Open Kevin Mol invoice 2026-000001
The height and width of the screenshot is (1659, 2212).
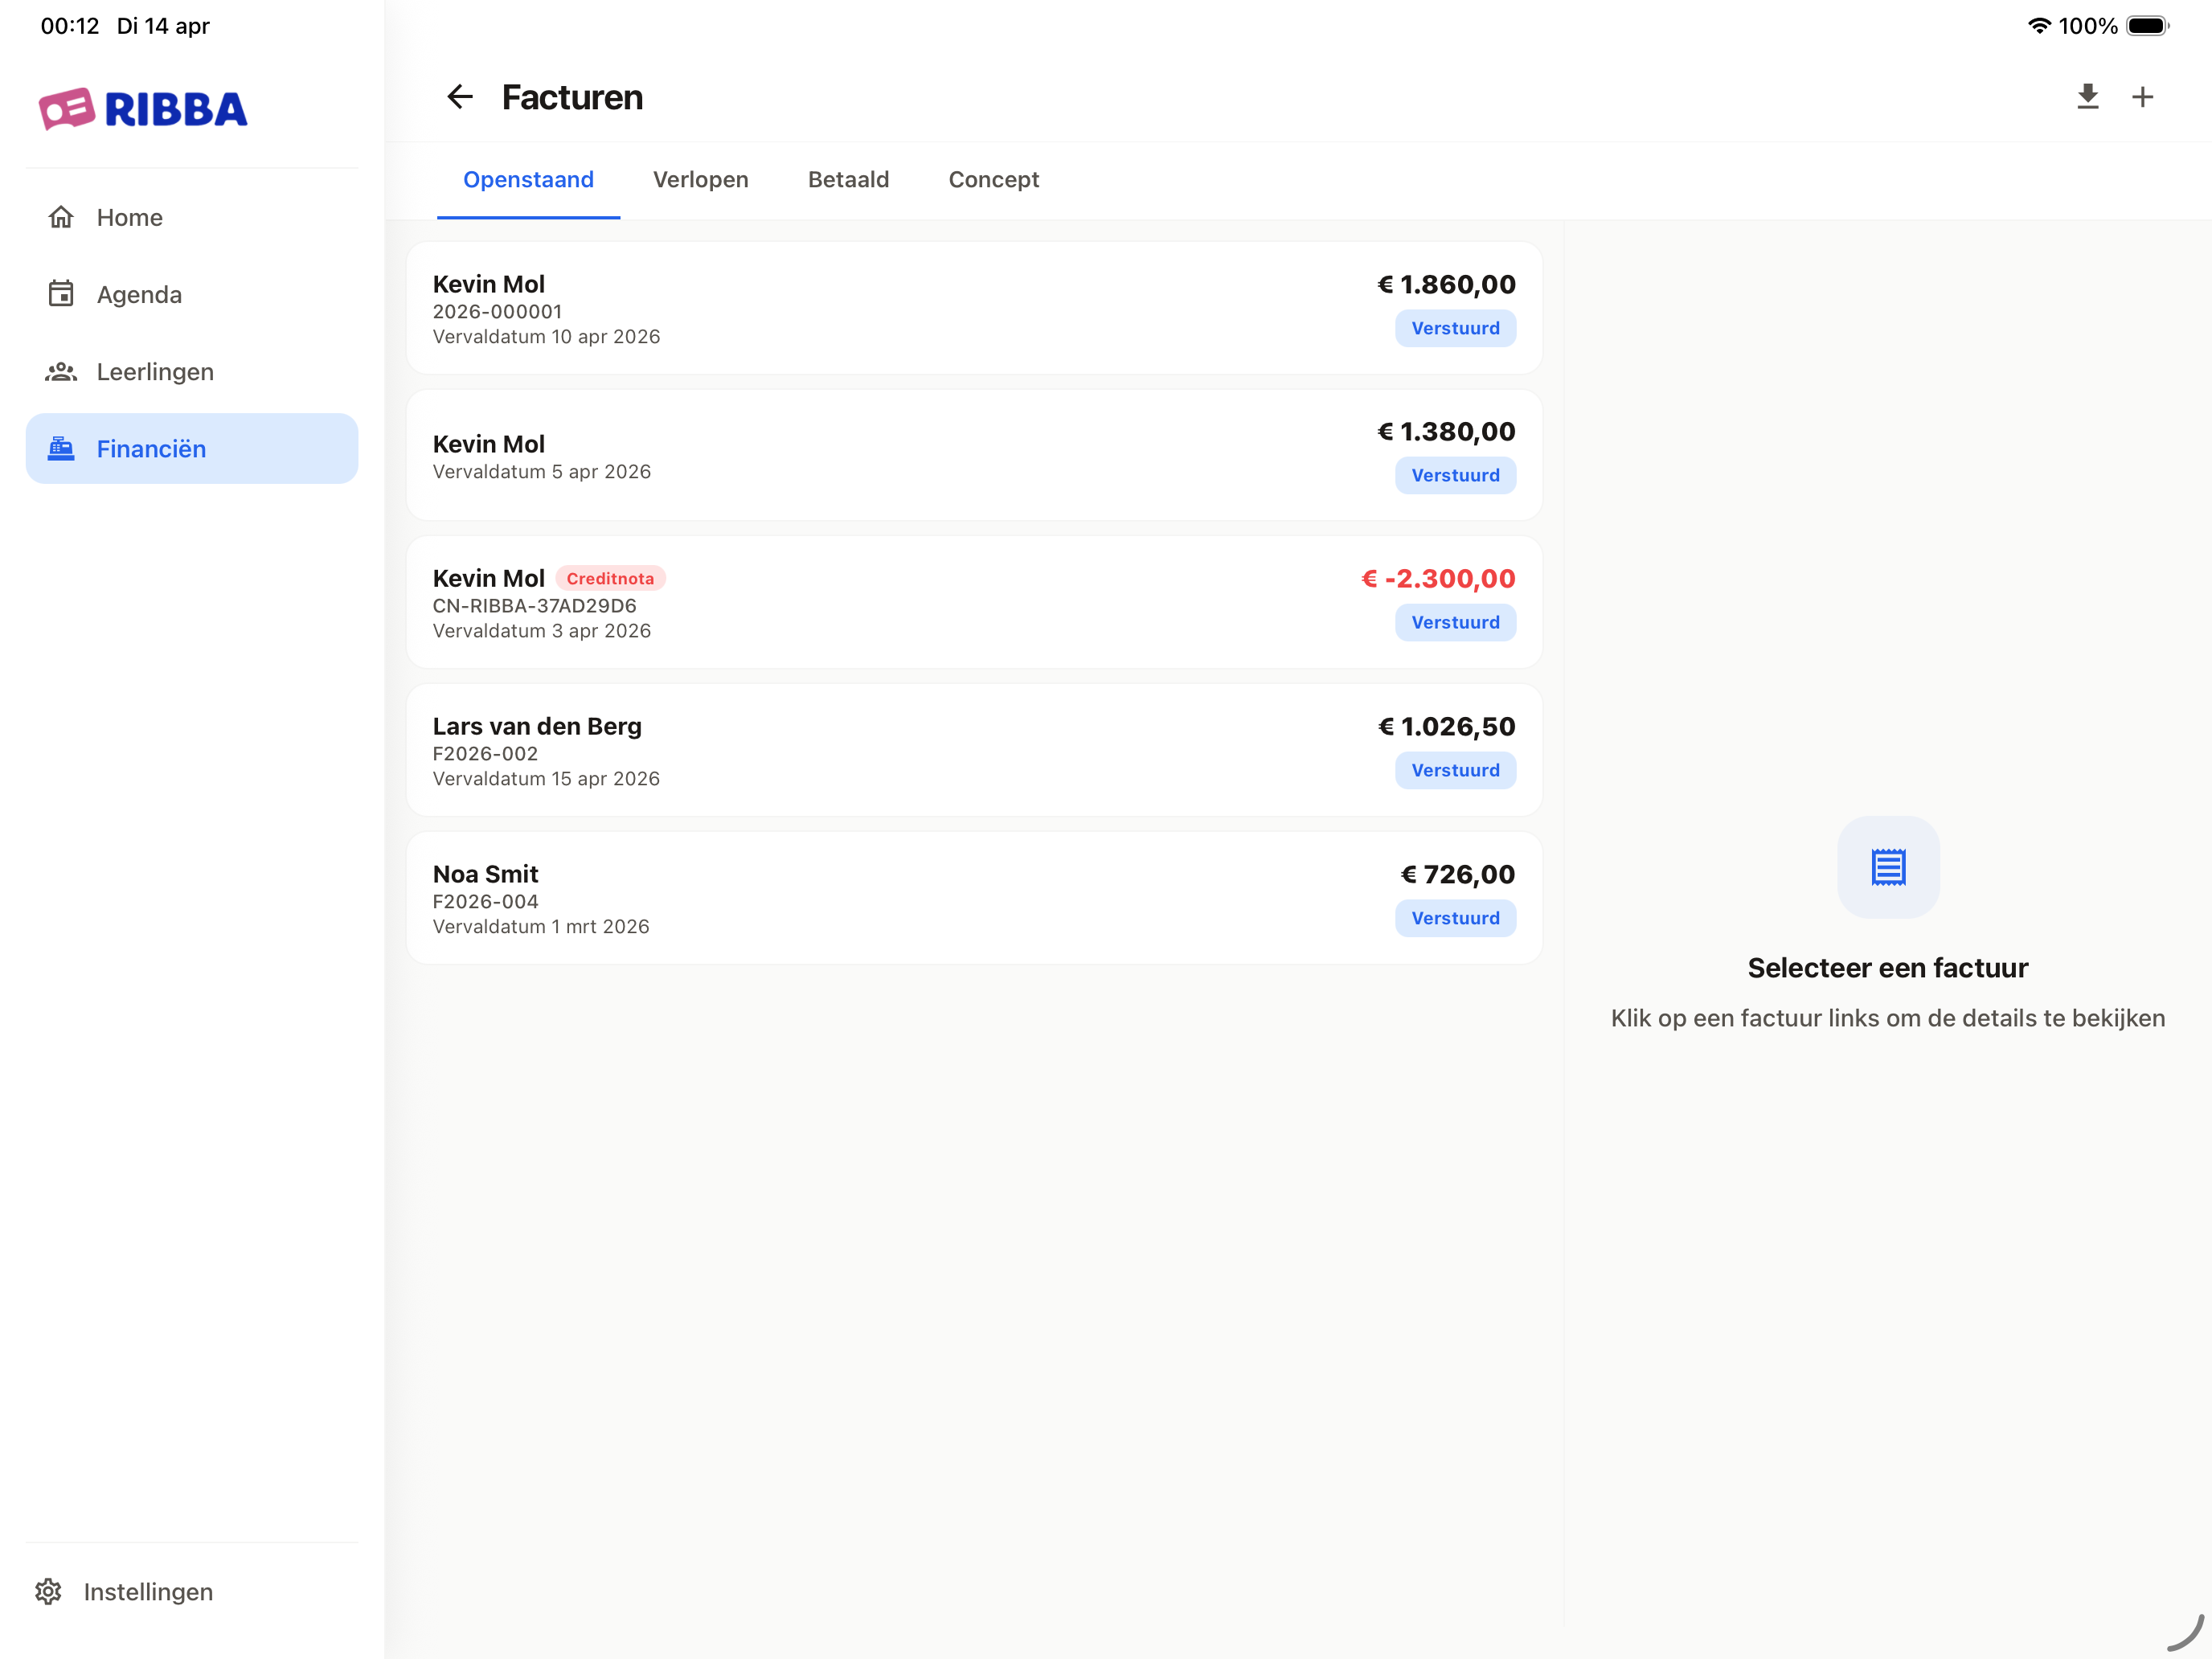[x=974, y=308]
